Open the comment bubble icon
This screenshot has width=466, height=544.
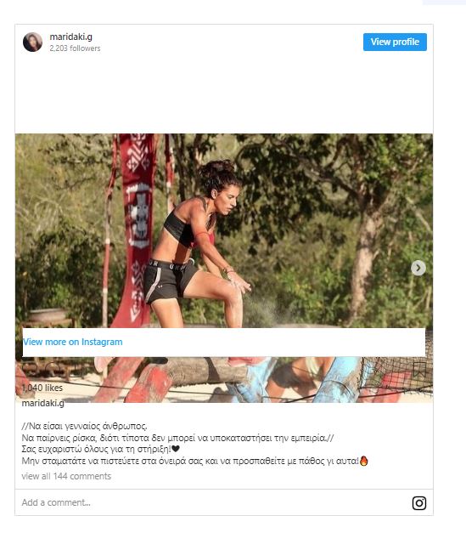pyautogui.click(x=53, y=369)
